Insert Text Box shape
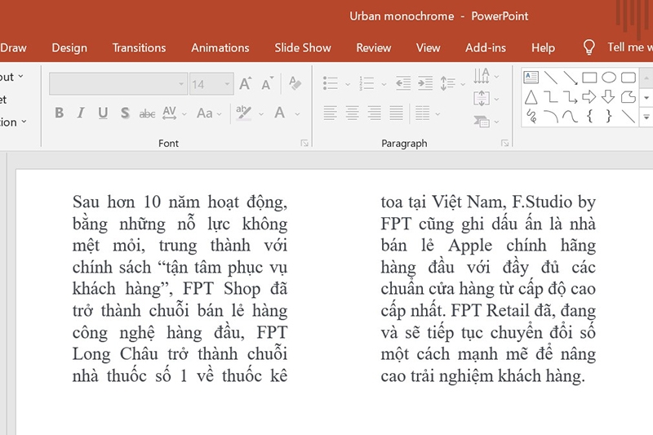 click(531, 77)
